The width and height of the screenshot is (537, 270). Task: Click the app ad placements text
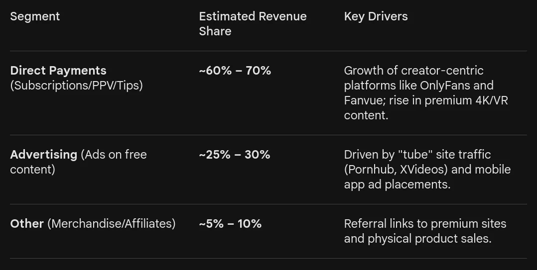pos(397,184)
